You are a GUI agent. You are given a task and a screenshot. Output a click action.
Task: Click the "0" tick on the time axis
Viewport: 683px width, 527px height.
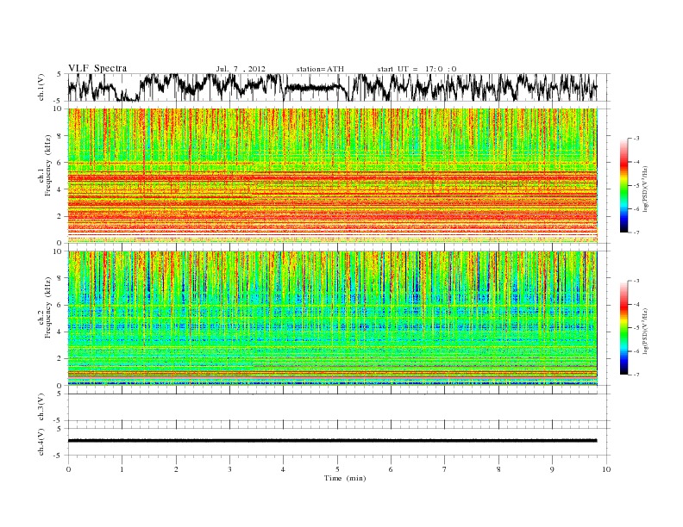[68, 469]
